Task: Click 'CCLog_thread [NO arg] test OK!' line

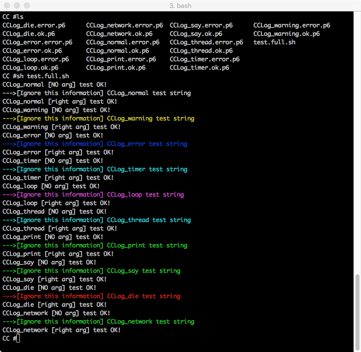Action: pos(55,212)
